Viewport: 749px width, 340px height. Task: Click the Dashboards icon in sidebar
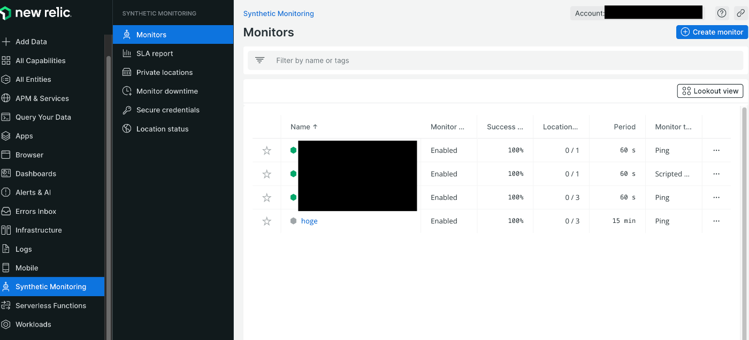(x=6, y=174)
